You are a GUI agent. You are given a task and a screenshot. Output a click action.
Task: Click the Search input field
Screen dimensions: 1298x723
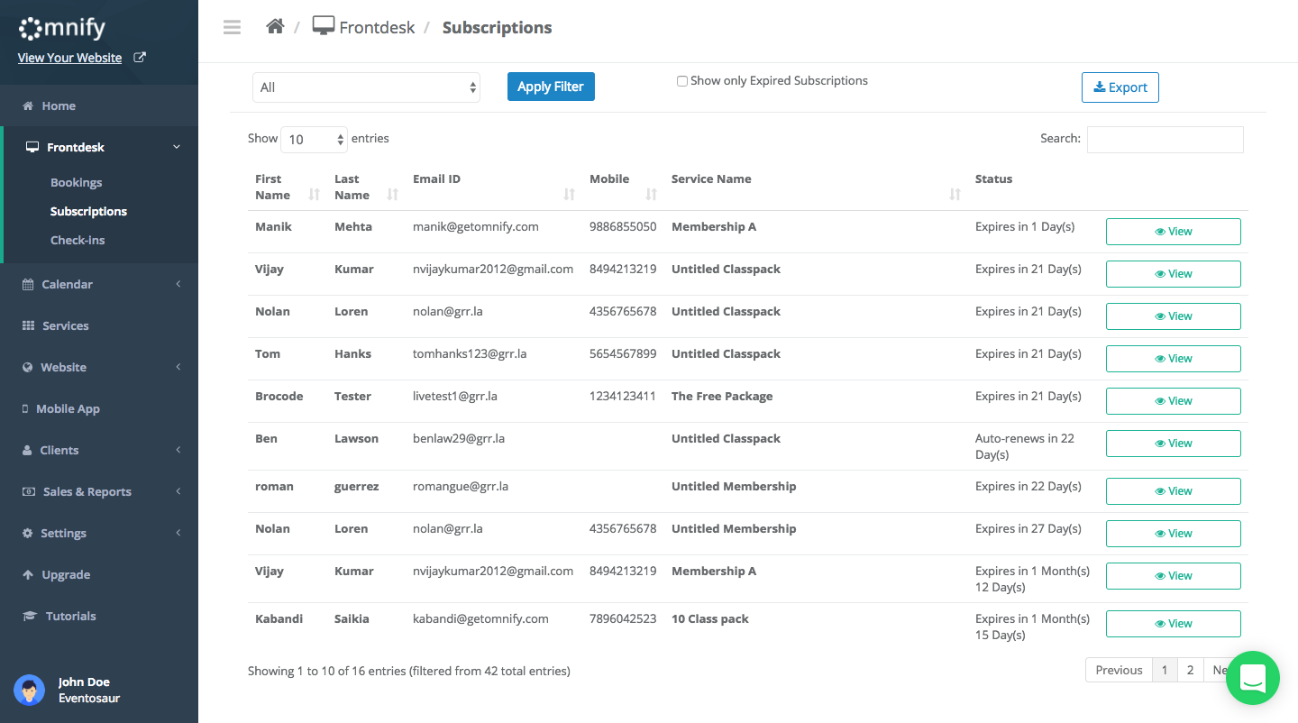pyautogui.click(x=1165, y=140)
